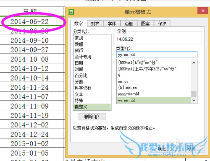Click the 删除(D) button
Image resolution: width=210 pixels, height=161 pixels.
point(92,117)
